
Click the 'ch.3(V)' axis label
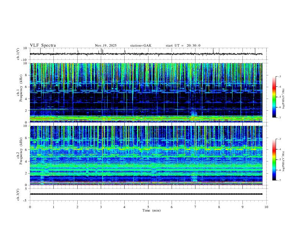pos(18,194)
